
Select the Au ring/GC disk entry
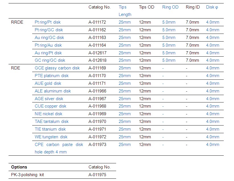pos(49,38)
